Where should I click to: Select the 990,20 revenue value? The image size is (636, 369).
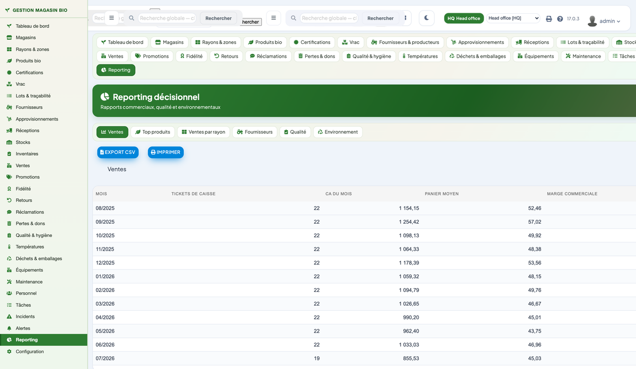[411, 317]
